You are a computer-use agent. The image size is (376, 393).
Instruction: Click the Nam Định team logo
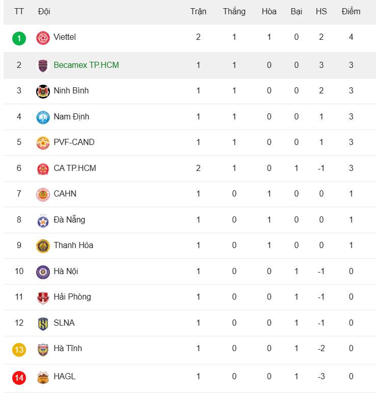[x=43, y=117]
